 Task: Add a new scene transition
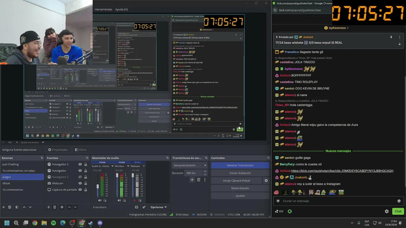pos(192,180)
